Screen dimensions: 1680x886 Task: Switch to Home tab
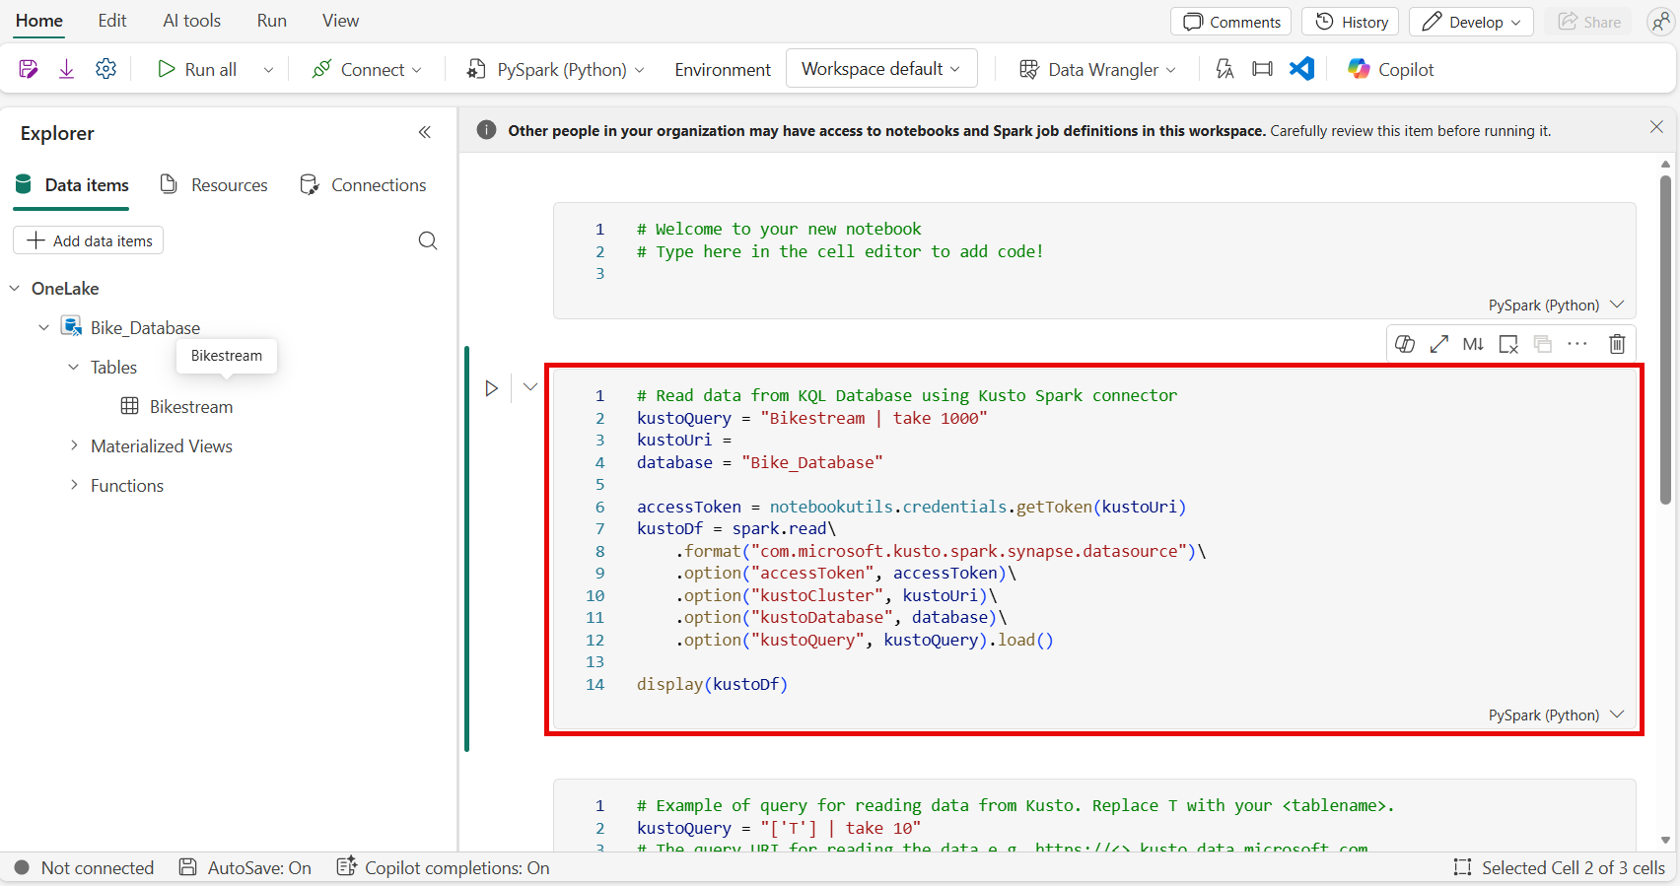39,21
